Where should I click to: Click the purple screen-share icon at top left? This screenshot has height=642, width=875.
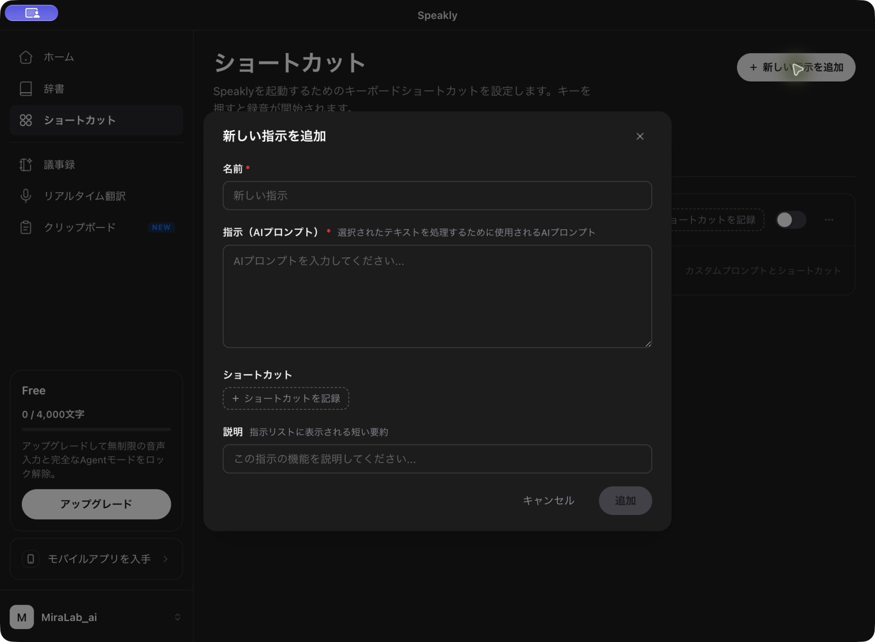[31, 13]
